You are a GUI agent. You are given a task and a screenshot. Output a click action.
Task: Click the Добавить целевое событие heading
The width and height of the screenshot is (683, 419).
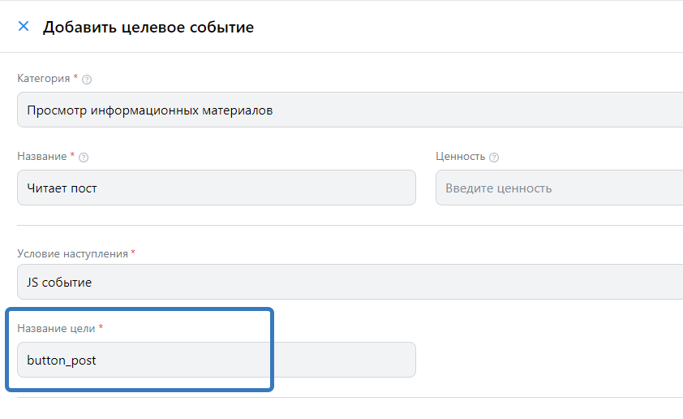[148, 27]
